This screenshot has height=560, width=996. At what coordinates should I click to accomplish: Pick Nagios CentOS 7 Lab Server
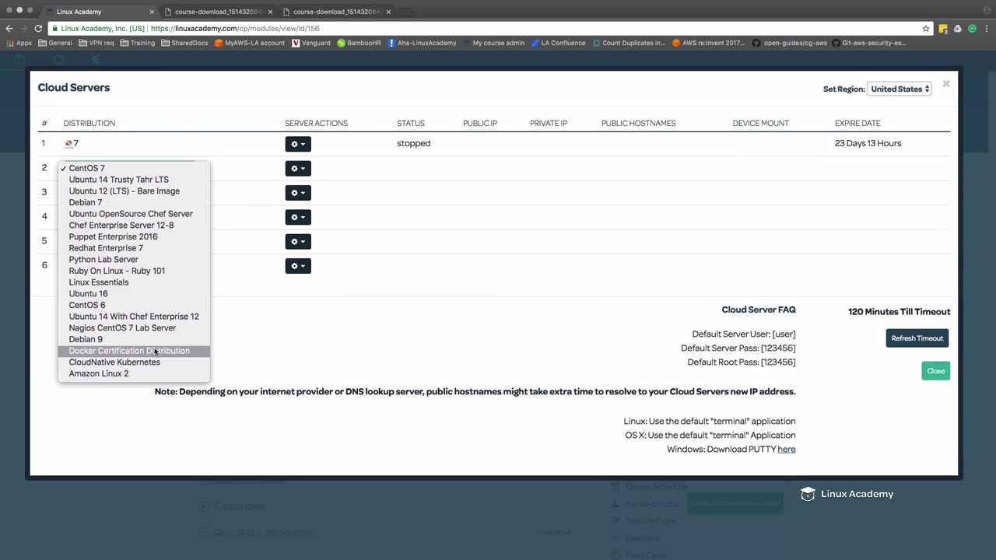tap(134, 328)
